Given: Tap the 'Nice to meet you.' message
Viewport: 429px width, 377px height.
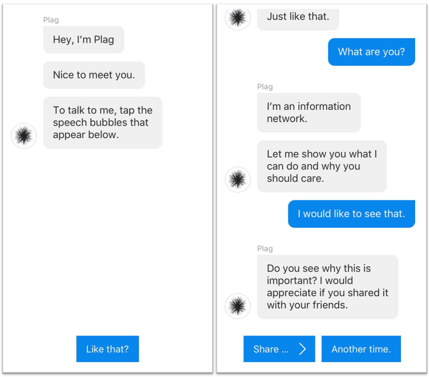Looking at the screenshot, I should (94, 75).
